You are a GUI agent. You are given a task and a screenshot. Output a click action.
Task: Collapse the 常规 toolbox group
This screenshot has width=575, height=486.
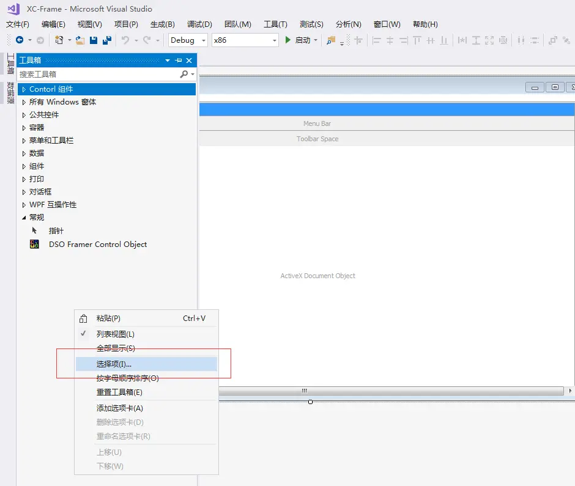tap(24, 218)
